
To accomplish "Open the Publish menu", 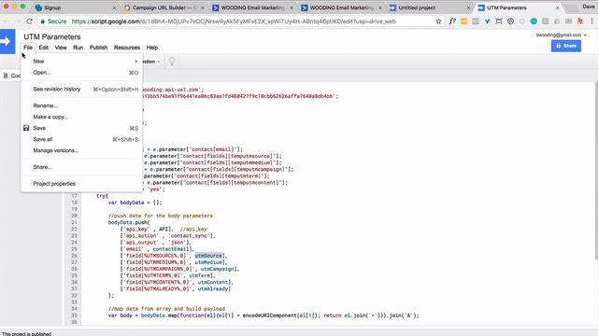I will 98,48.
